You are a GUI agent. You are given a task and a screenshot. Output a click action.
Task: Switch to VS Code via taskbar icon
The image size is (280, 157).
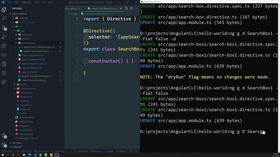tap(35, 155)
